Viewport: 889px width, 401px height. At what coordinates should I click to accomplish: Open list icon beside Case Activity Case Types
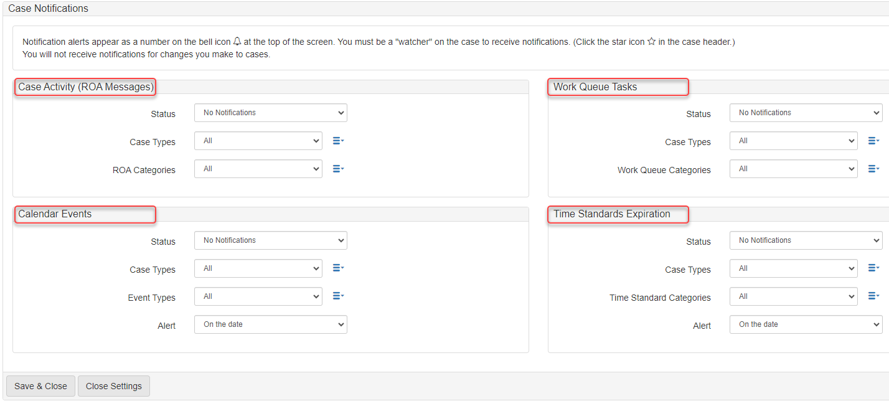(x=338, y=141)
